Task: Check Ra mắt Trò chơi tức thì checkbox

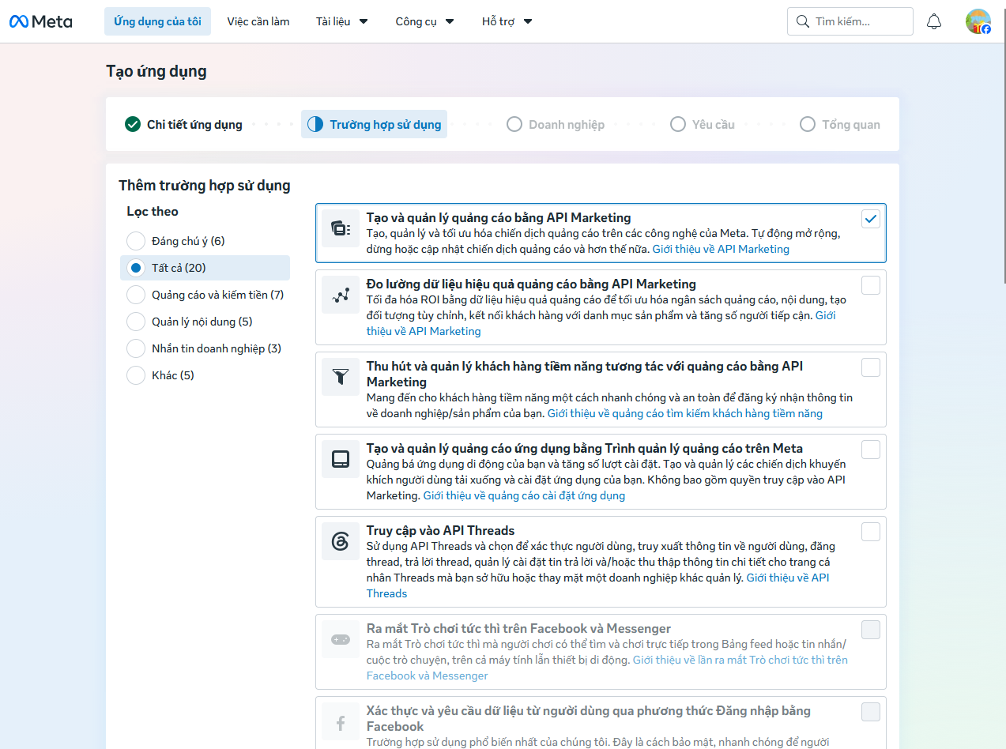Action: (871, 630)
